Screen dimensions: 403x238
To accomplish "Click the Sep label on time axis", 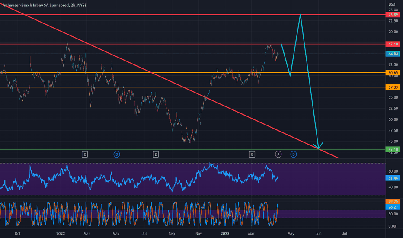I will tap(172, 234).
